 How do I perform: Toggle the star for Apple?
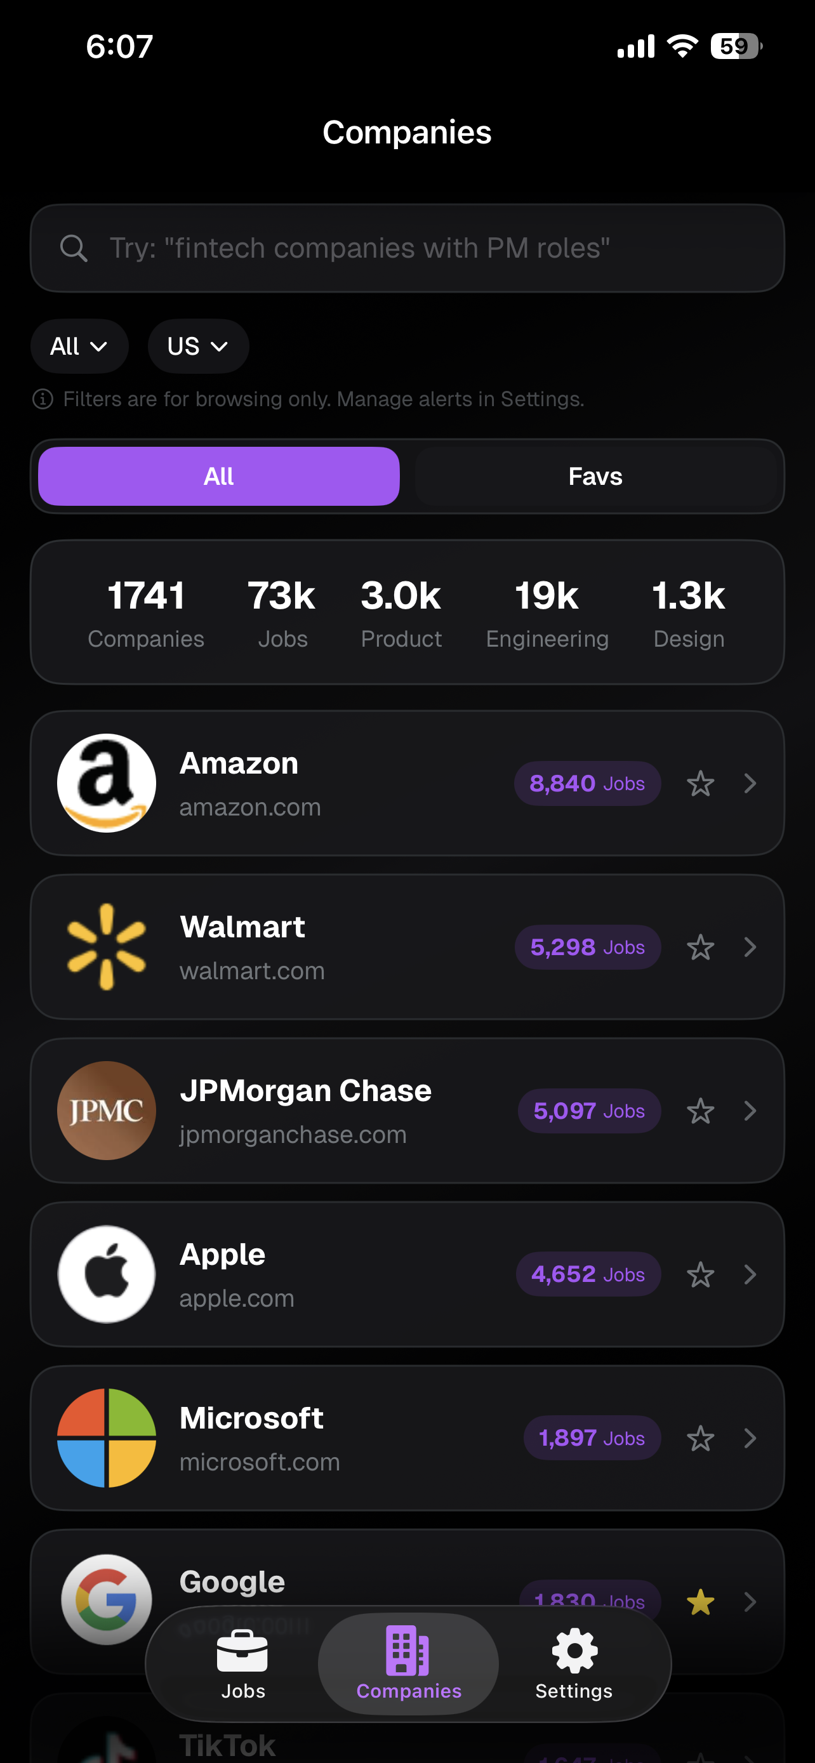coord(700,1274)
